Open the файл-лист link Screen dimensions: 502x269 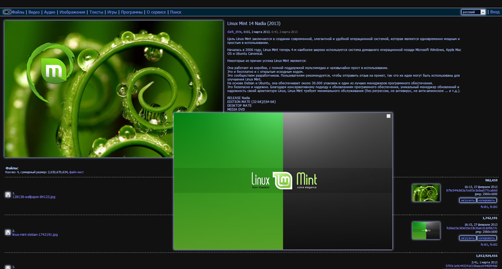76,172
